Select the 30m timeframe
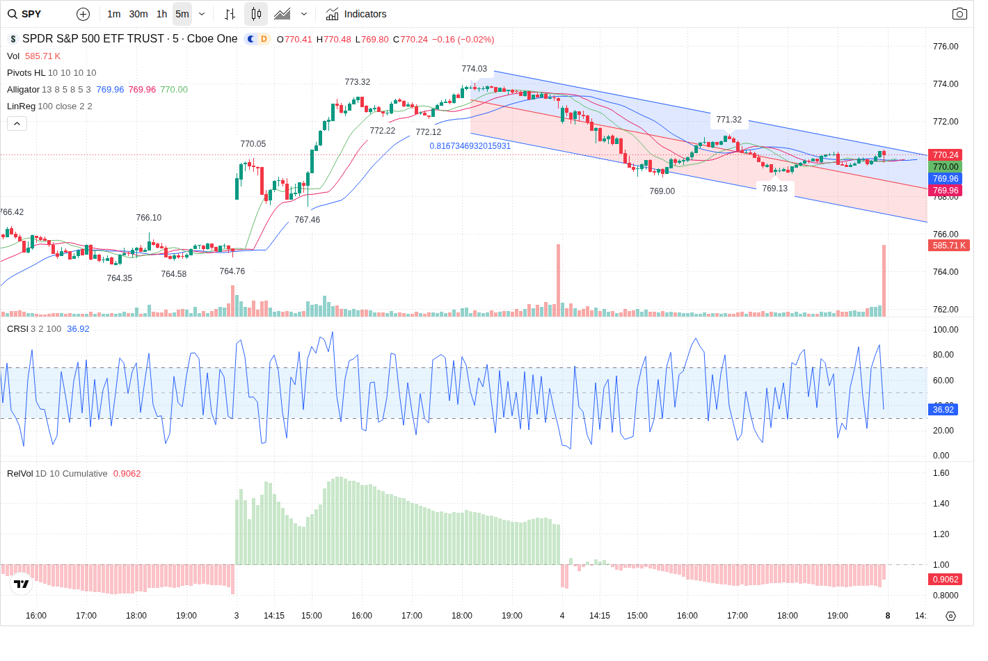The width and height of the screenshot is (988, 661). [138, 14]
